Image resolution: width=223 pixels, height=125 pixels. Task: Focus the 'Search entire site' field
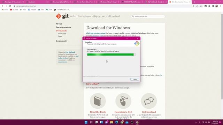point(148,16)
